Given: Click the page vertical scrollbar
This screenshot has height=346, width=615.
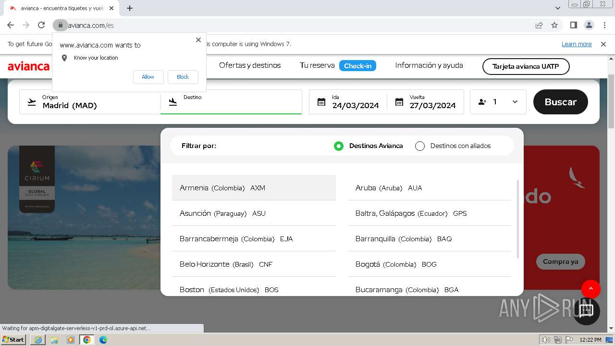Looking at the screenshot, I should point(611,101).
